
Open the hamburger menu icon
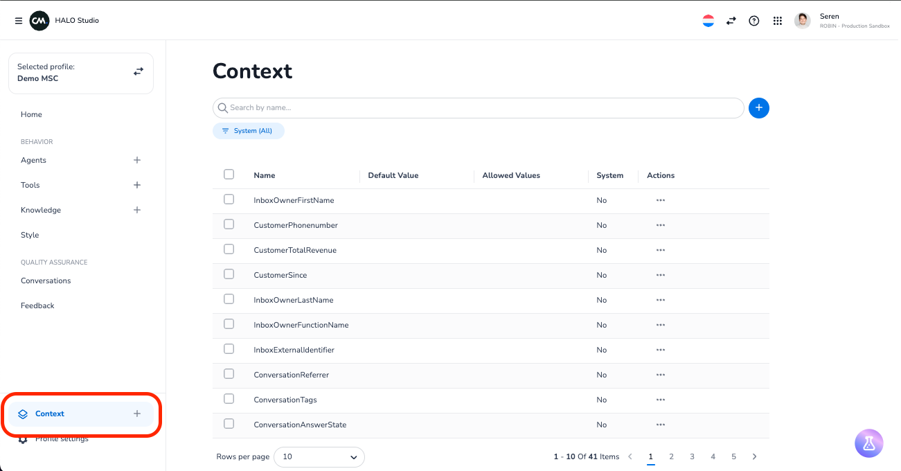[x=19, y=21]
